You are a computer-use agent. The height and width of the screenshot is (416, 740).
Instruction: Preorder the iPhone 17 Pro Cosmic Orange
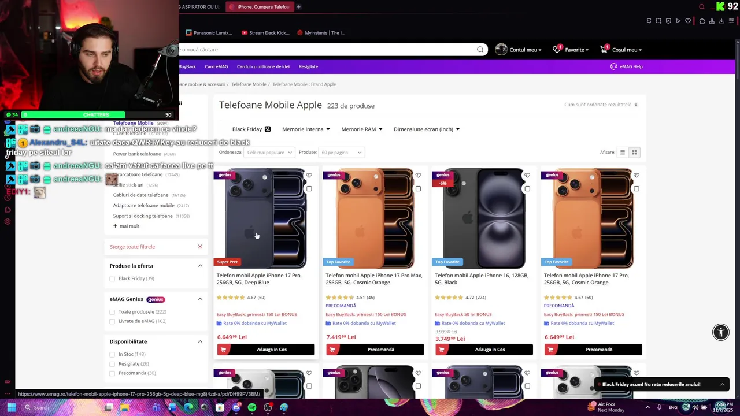[x=593, y=350]
